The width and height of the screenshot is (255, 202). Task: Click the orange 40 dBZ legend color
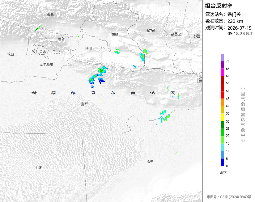coord(223,102)
